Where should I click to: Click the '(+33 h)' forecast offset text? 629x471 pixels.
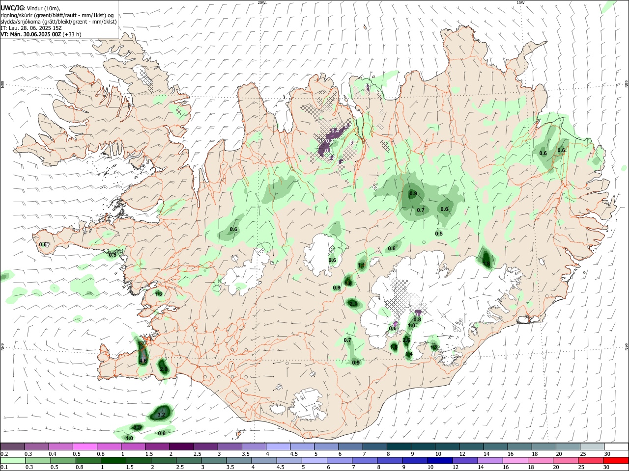(x=72, y=34)
